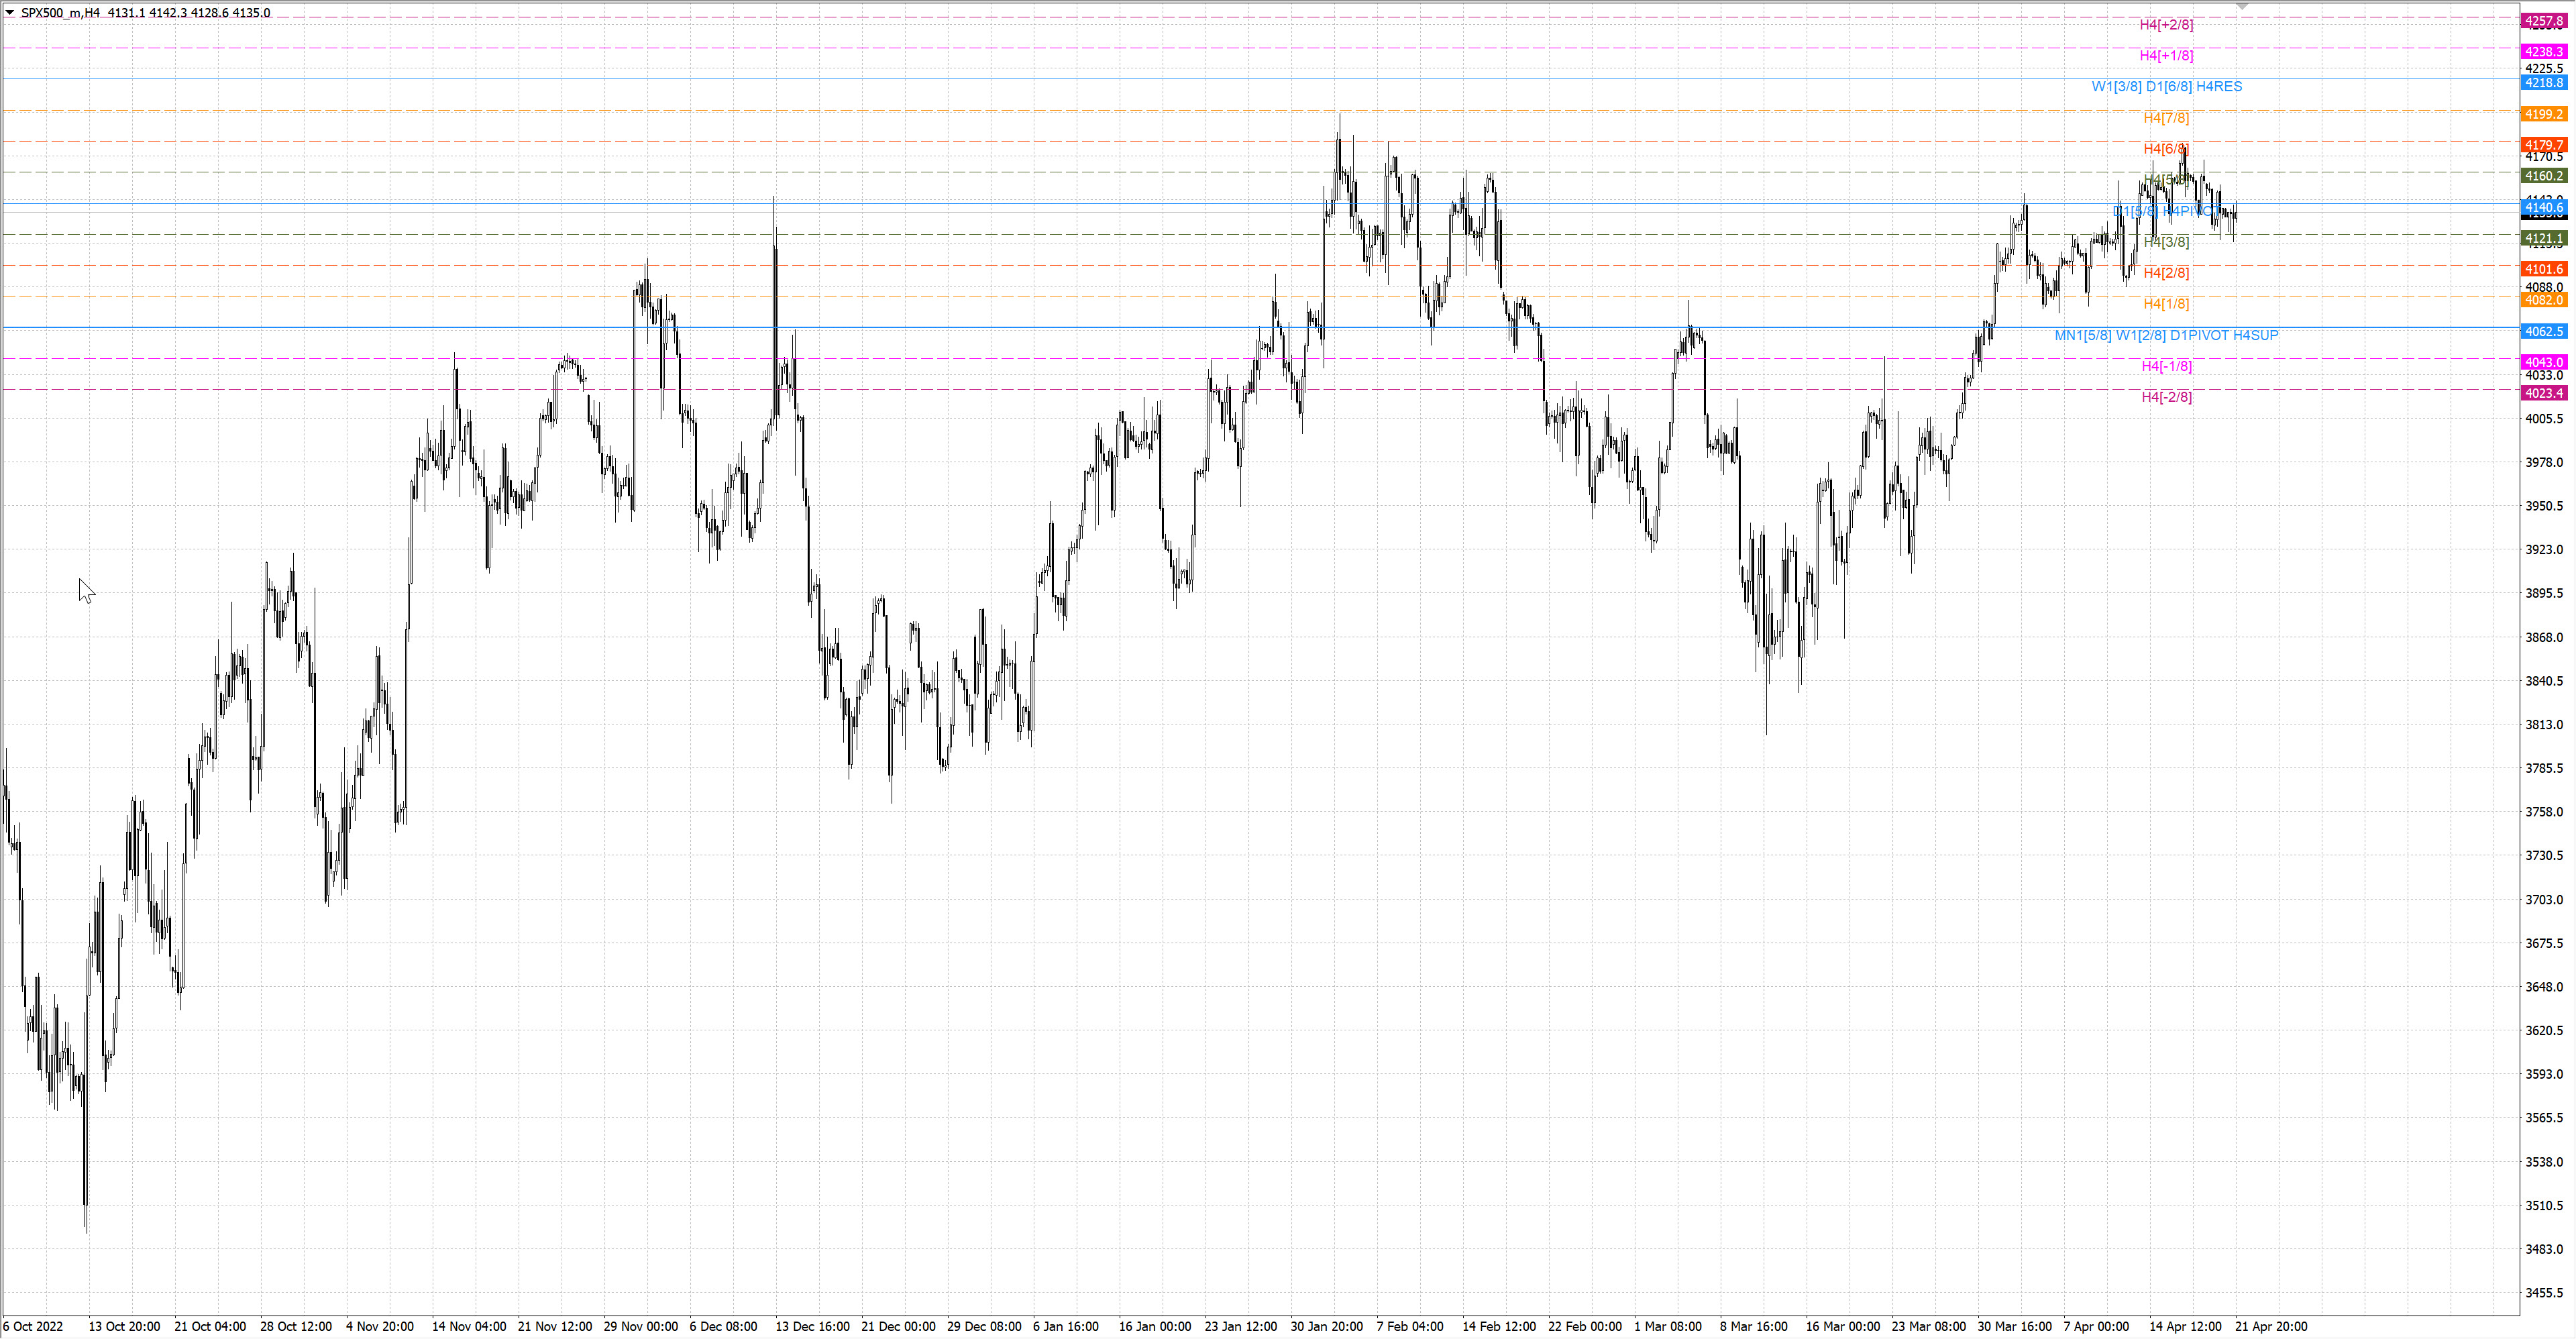Open the chart menu triangle beside SPX500_m,H4

[x=10, y=13]
